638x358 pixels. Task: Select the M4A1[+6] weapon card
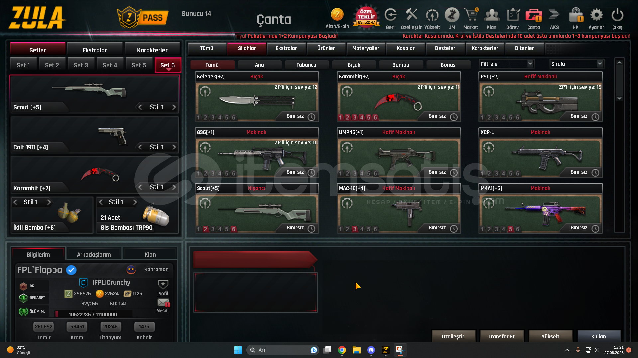541,209
